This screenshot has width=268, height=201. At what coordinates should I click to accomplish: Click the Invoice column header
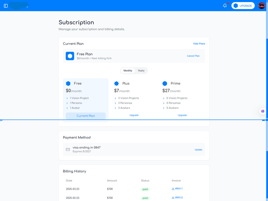coord(176,181)
